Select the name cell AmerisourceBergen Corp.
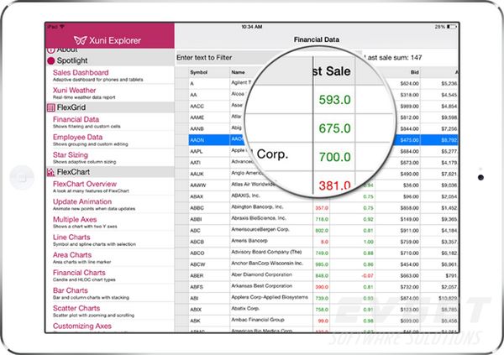This screenshot has width=504, height=355. [x=271, y=230]
